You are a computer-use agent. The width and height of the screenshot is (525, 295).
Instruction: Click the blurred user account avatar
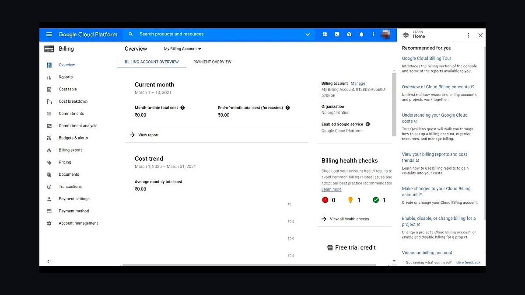tap(385, 34)
